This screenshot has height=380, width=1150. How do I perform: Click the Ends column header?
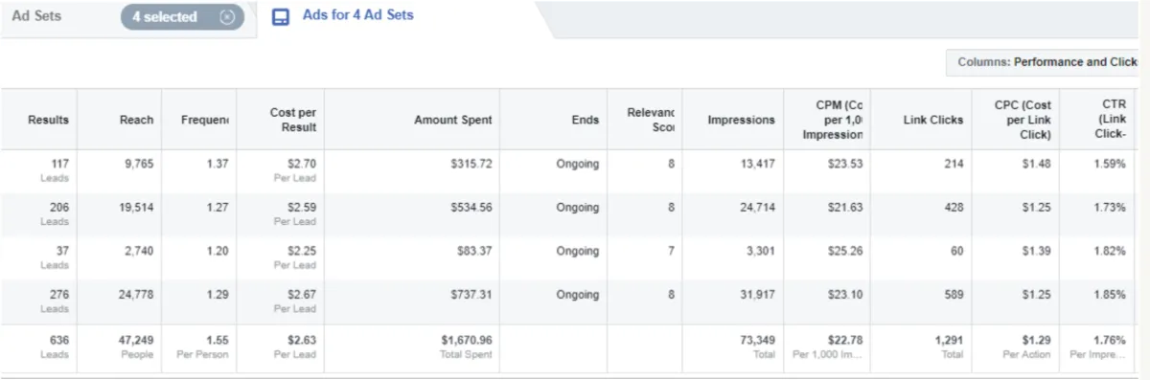pyautogui.click(x=585, y=120)
